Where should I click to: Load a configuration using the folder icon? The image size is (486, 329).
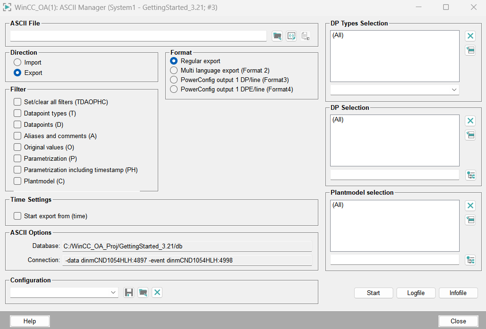[x=143, y=293]
